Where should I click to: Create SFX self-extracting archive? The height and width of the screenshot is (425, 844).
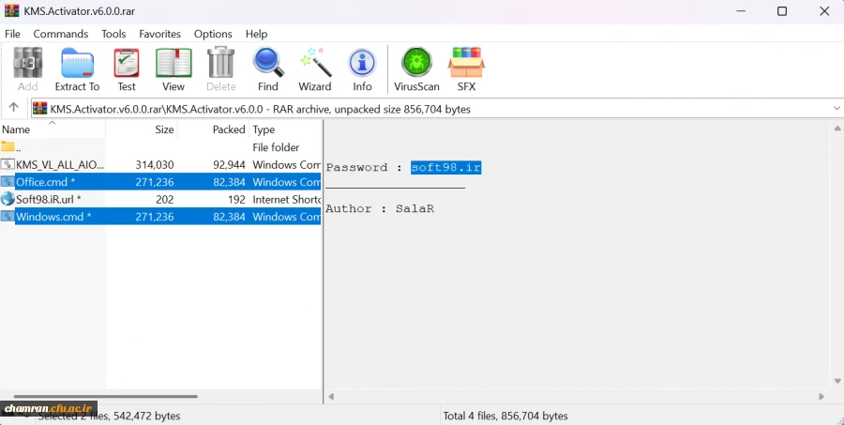click(466, 63)
